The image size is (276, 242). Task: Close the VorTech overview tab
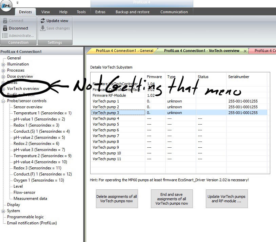[245, 51]
